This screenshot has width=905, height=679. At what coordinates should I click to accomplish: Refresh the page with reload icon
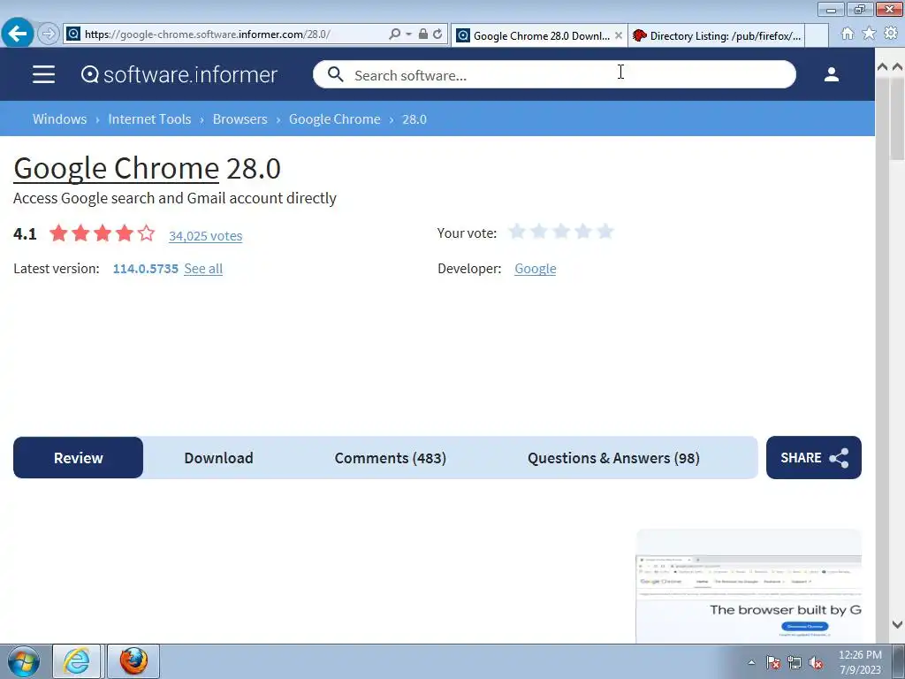[438, 34]
